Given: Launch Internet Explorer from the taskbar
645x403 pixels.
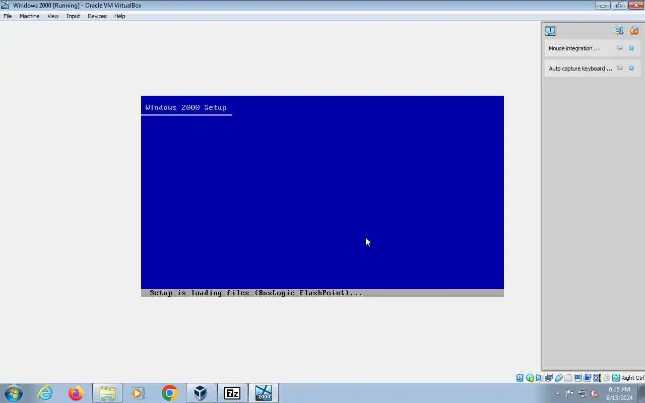Looking at the screenshot, I should 45,393.
